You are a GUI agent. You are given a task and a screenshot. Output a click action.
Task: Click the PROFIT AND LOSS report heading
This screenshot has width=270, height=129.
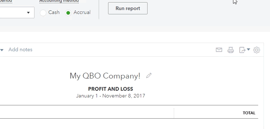(x=111, y=89)
